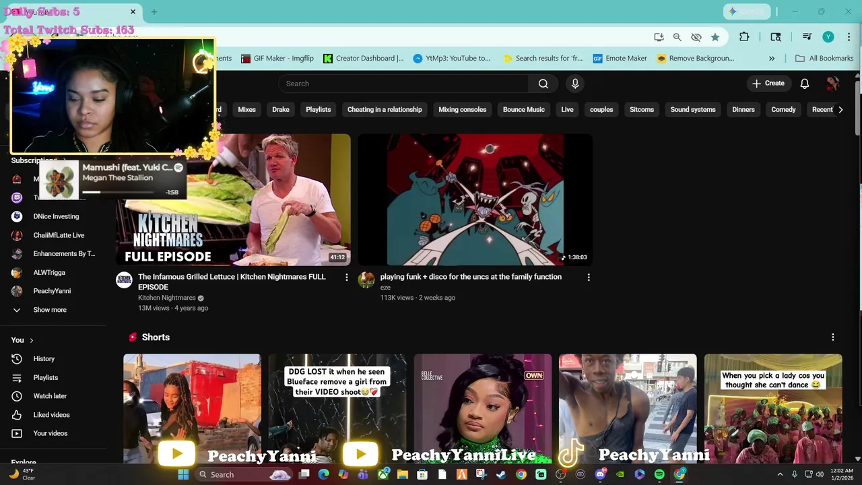Open the eze channel link

click(385, 288)
